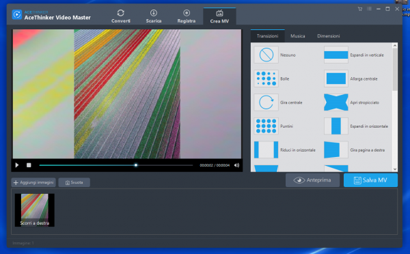This screenshot has width=410, height=254.
Task: Pick Gira pagina a destra transition icon
Action: [x=336, y=150]
